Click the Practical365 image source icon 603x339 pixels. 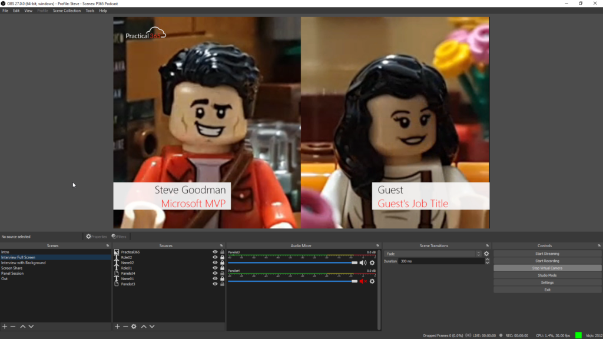pyautogui.click(x=117, y=252)
